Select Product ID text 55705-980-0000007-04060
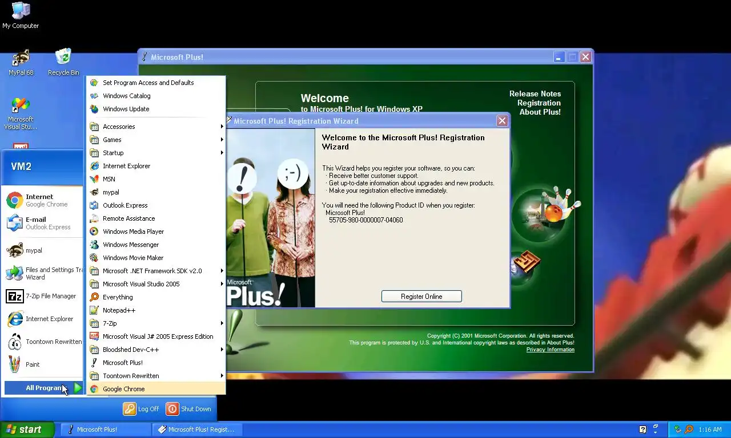This screenshot has height=438, width=731. coord(365,220)
